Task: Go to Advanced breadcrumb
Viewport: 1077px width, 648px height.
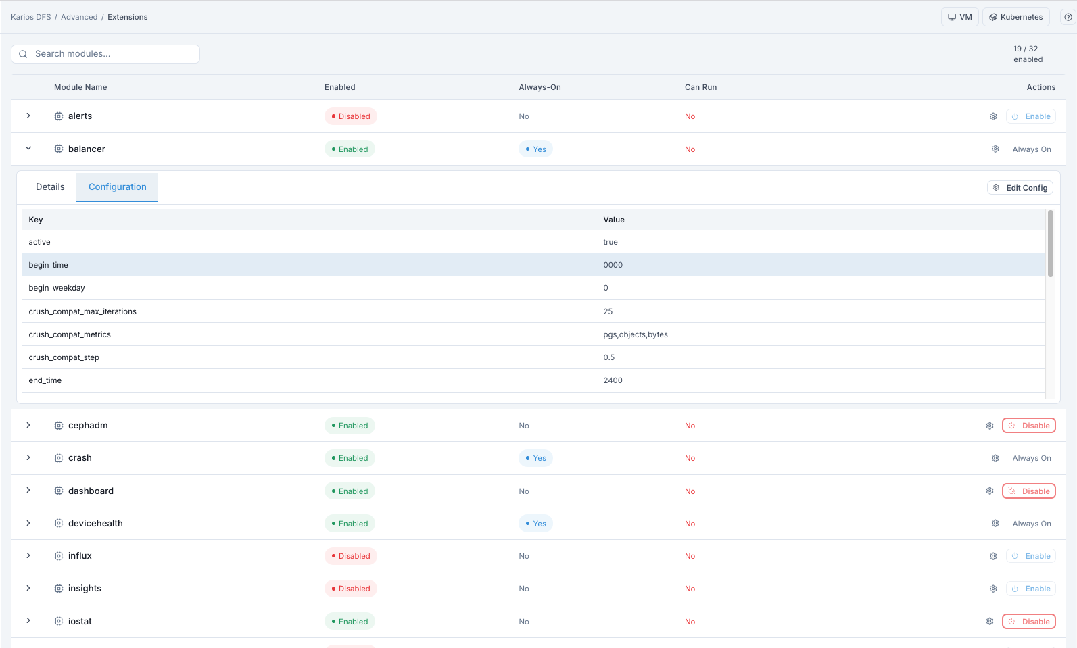Action: click(x=79, y=17)
